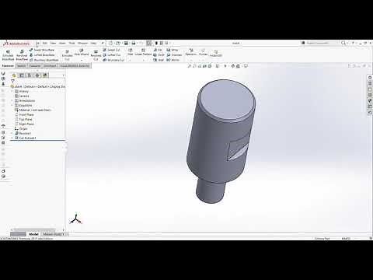Viewport: 373px width, 280px height.
Task: Click the Apply Scene icon
Action: pos(238,66)
